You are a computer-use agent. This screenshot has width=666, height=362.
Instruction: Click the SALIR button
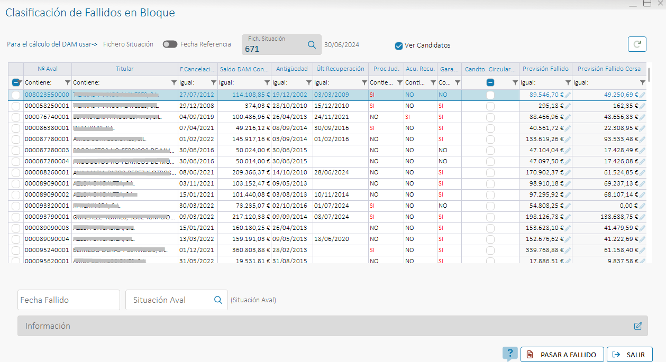pos(629,355)
